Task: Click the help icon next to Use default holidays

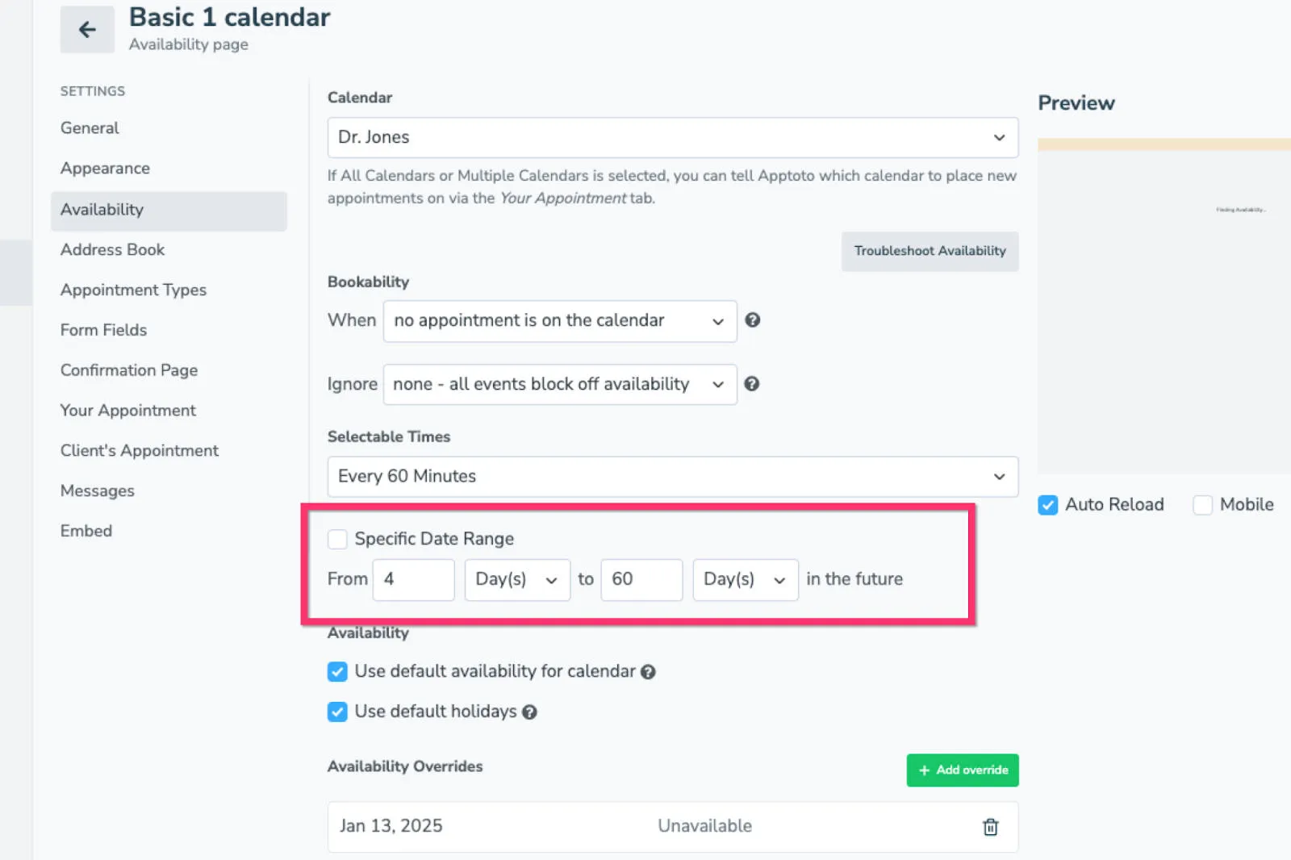Action: click(x=529, y=712)
